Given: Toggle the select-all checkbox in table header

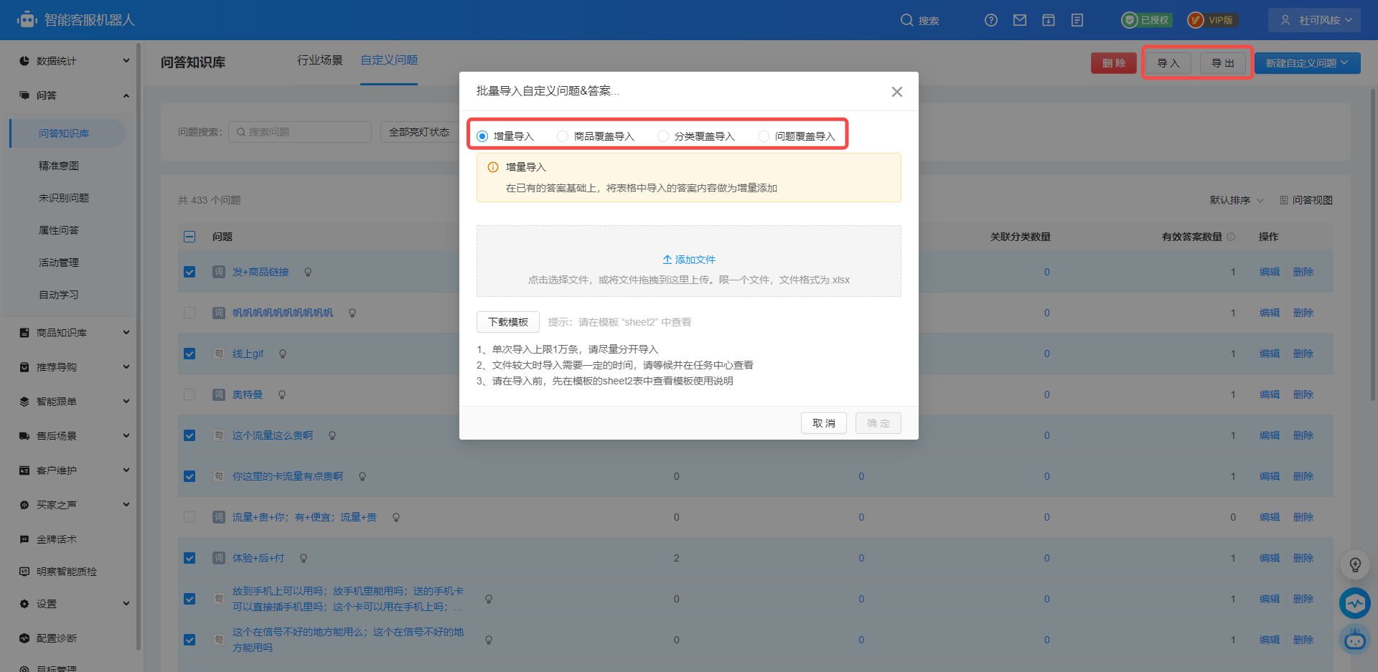Looking at the screenshot, I should click(189, 237).
